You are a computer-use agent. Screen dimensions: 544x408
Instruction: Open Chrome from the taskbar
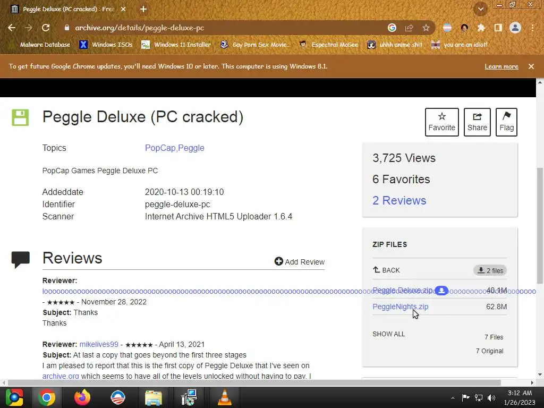tap(47, 397)
